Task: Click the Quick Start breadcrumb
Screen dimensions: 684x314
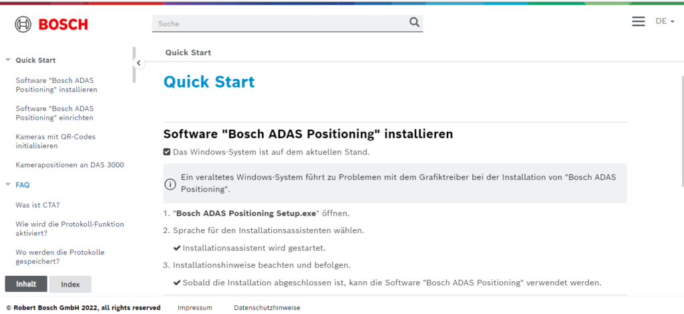Action: point(188,53)
